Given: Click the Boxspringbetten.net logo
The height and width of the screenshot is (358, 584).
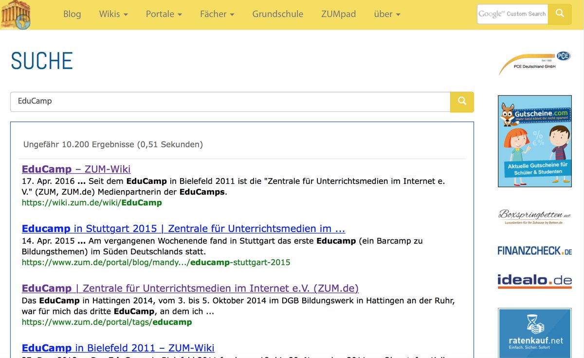Looking at the screenshot, I should pos(534,216).
